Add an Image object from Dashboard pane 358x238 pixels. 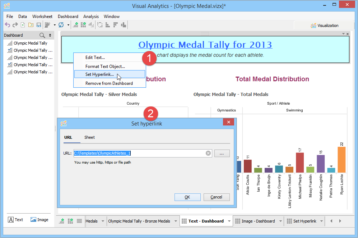(x=39, y=220)
